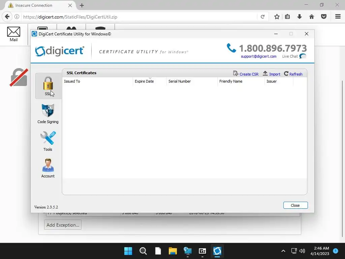Screen dimensions: 345x259
Task: Show hidden system tray icons
Action: (283, 251)
